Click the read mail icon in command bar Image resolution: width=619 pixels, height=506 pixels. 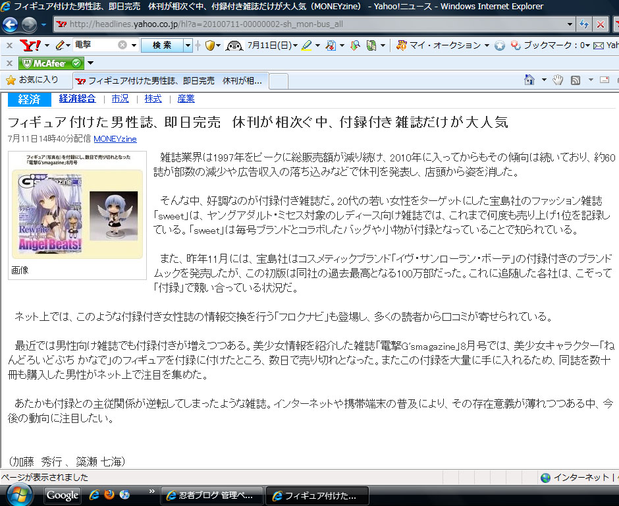(604, 80)
